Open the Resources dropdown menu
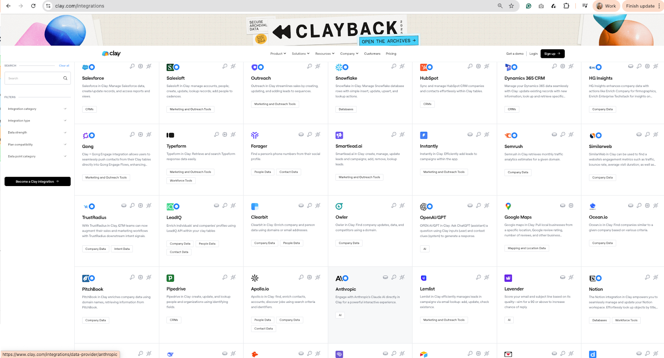Viewport: 664px width, 358px height. click(x=325, y=53)
